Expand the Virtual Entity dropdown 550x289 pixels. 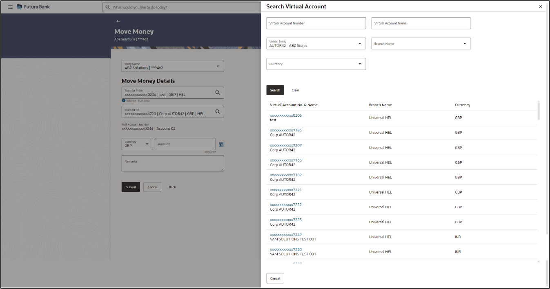359,44
